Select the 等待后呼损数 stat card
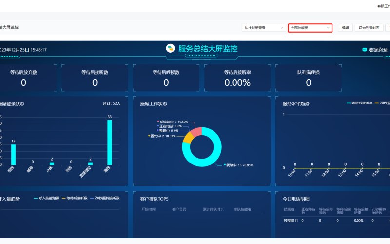 (x=166, y=78)
